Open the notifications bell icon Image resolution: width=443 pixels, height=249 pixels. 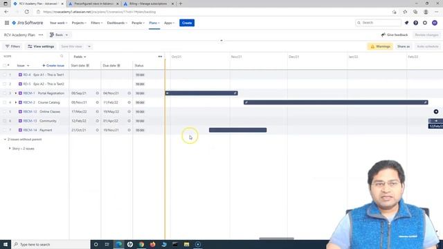[406, 23]
